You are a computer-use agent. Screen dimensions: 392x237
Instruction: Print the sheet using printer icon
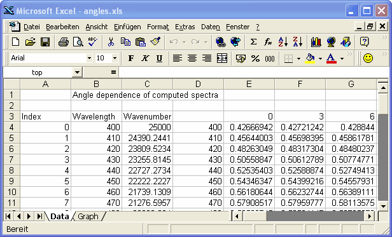coord(64,42)
